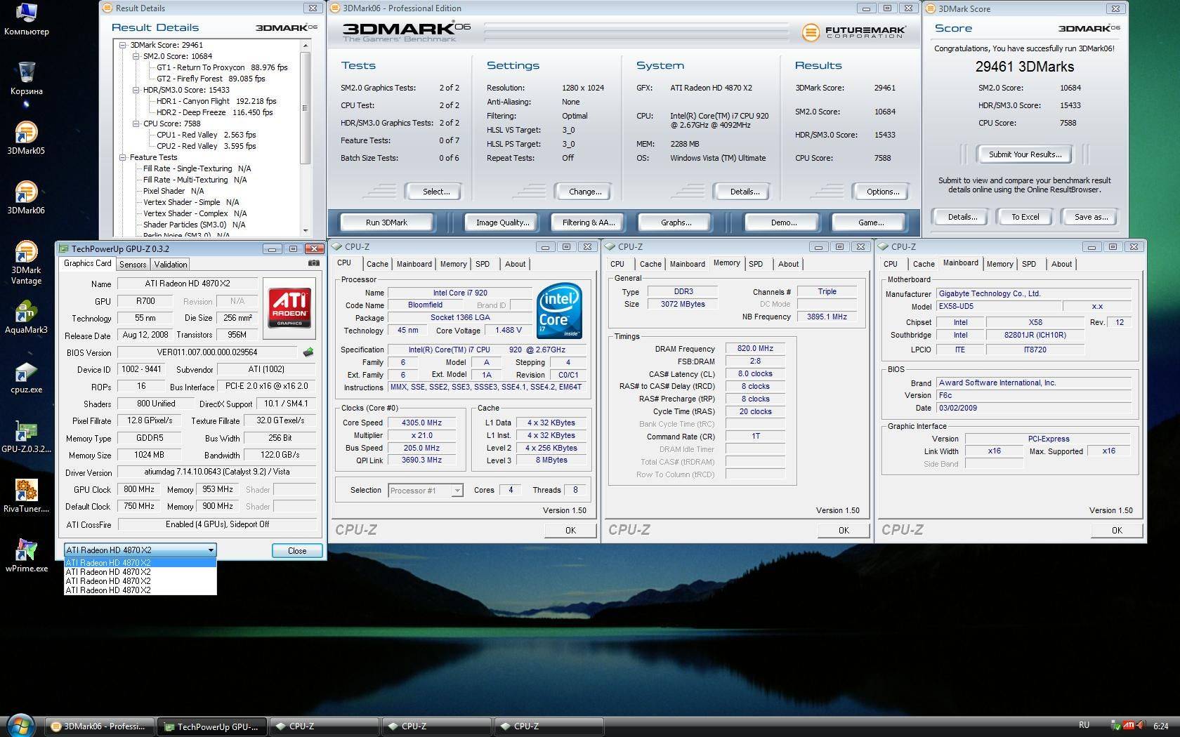Open Graphics Card tab in GPU-Z

[x=88, y=263]
